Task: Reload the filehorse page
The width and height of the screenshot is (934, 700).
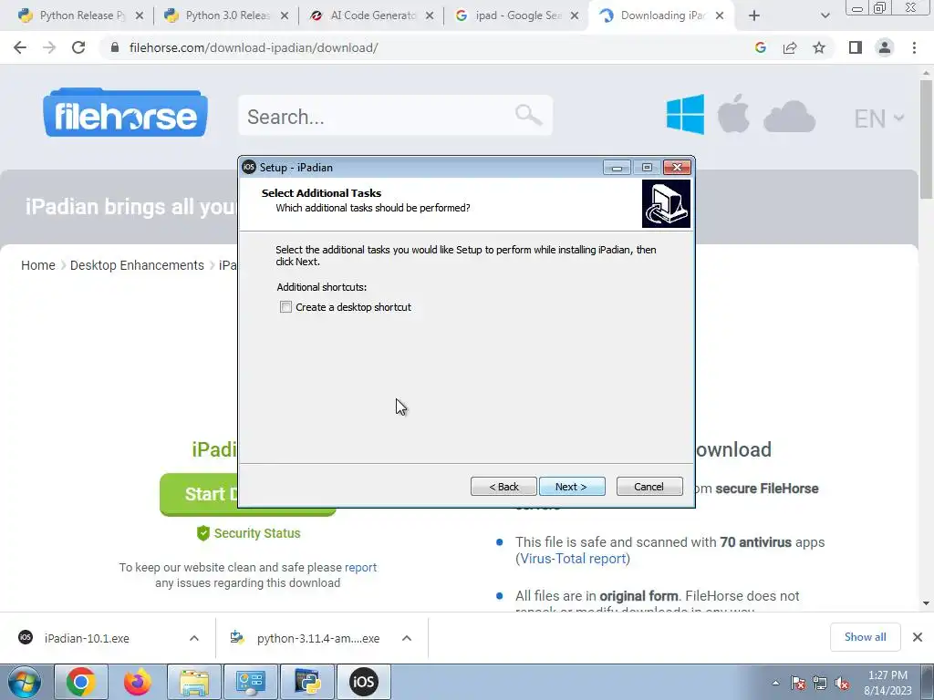Action: point(78,47)
